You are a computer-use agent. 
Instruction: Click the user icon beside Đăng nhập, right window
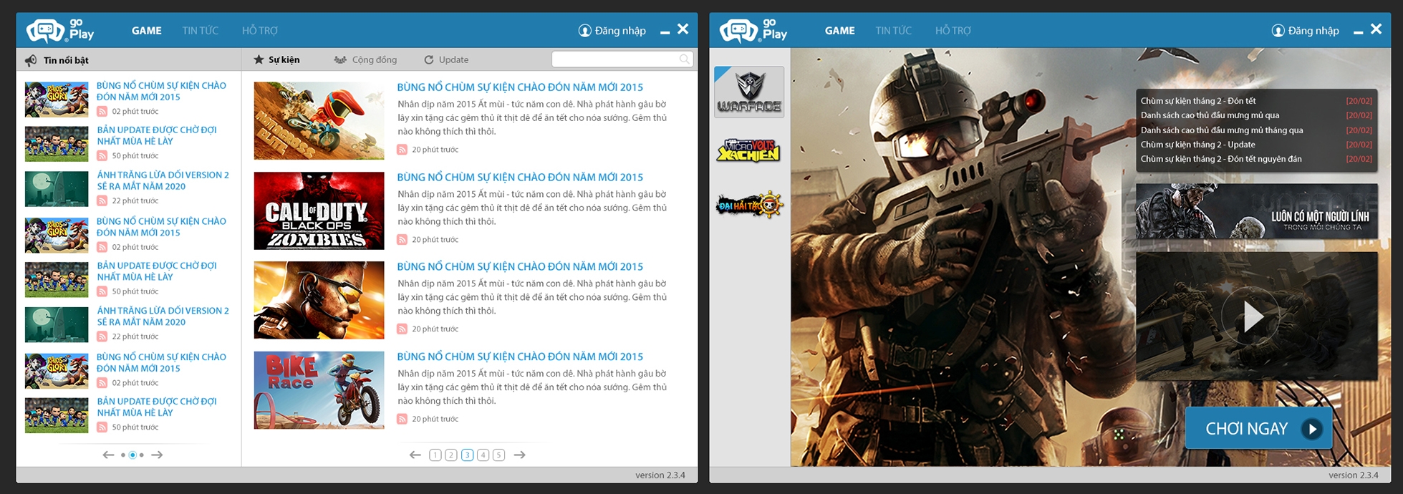click(1278, 31)
